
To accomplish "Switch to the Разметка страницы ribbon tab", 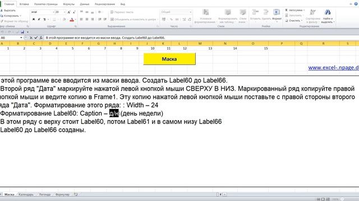I will (46, 4).
